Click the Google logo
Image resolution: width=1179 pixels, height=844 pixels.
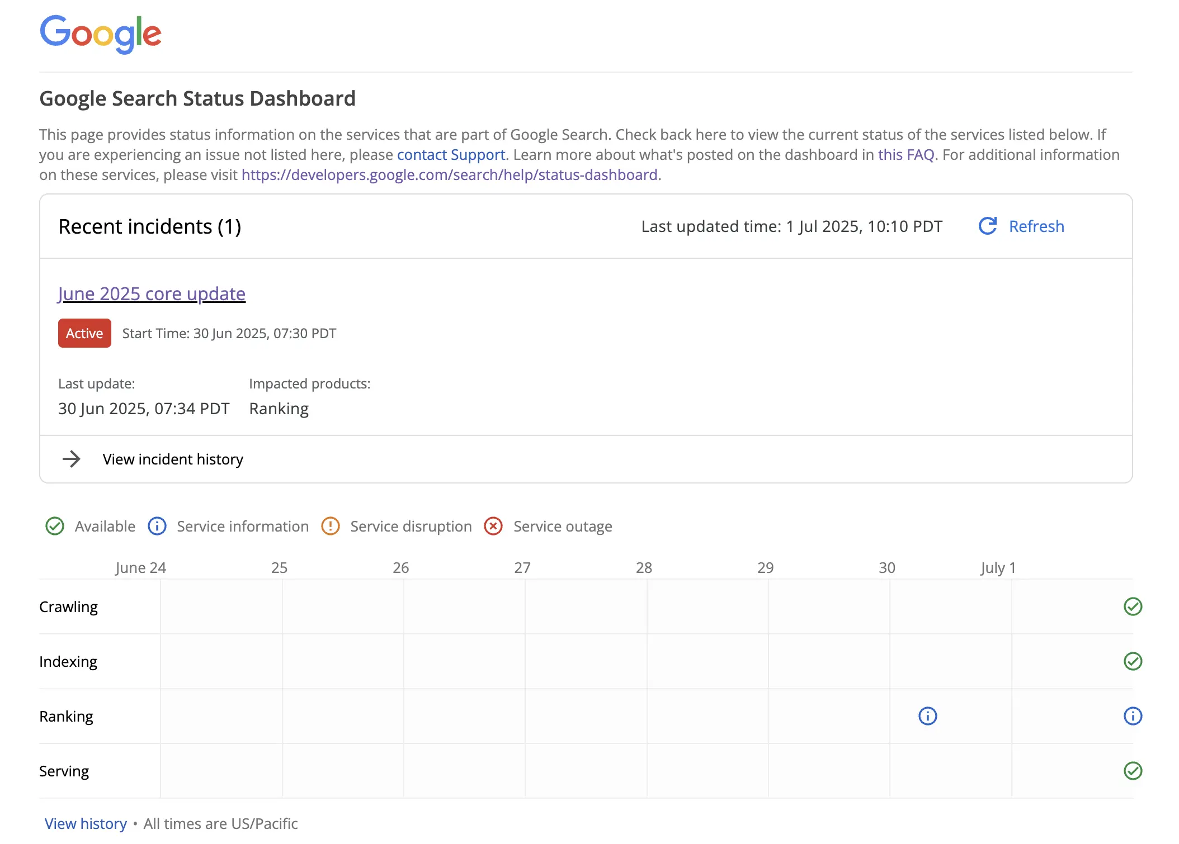pyautogui.click(x=100, y=34)
